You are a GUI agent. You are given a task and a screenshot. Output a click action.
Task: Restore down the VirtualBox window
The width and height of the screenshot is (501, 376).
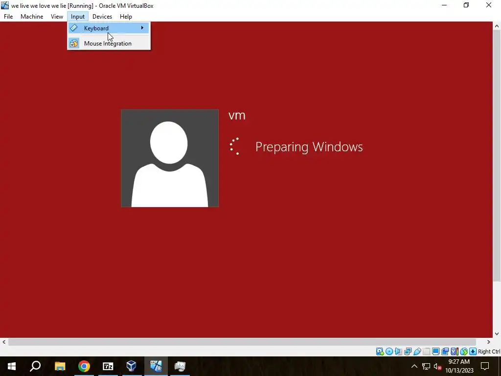pos(466,5)
